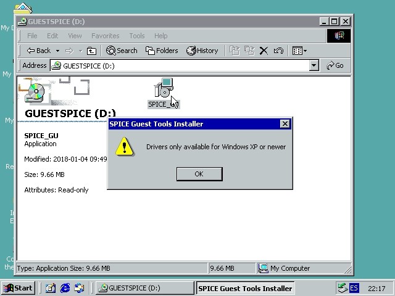Viewport: 395px width, 296px height.
Task: Click the SPICE_GU bold file name heading
Action: pyautogui.click(x=41, y=136)
